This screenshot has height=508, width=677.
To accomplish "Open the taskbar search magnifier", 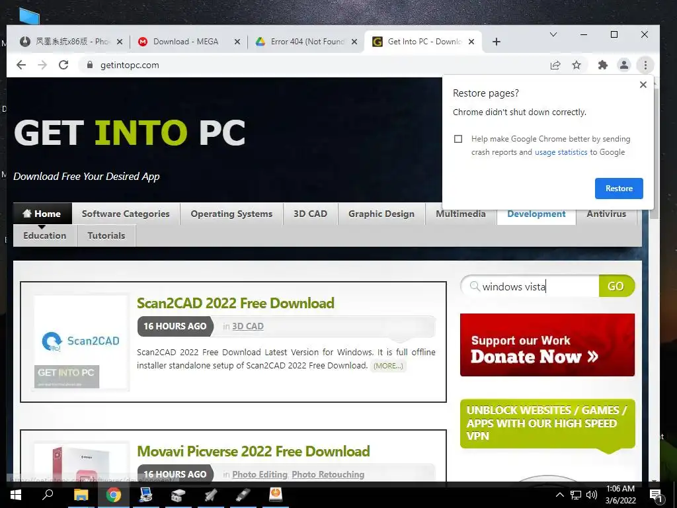I will (x=48, y=495).
